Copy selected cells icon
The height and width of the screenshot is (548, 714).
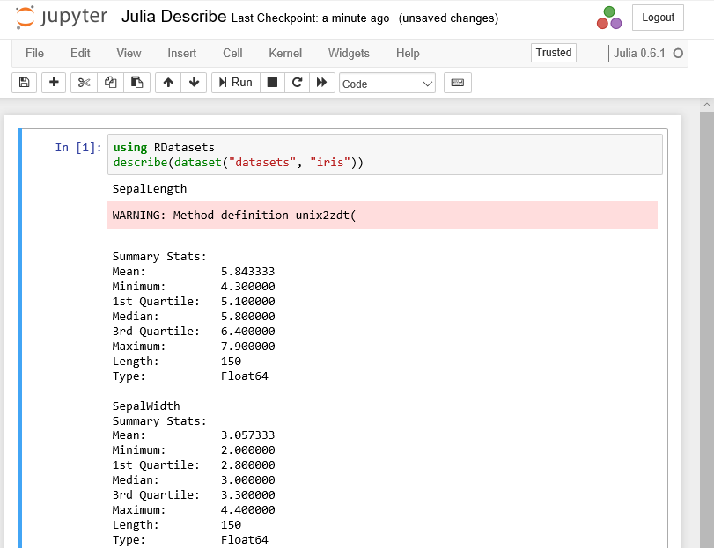(110, 83)
